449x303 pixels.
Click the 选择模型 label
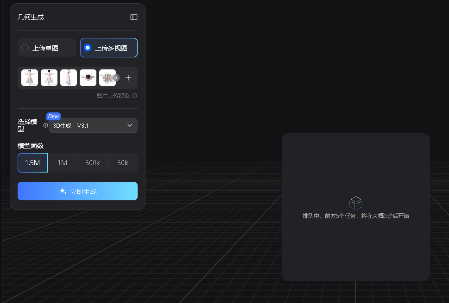(x=27, y=125)
